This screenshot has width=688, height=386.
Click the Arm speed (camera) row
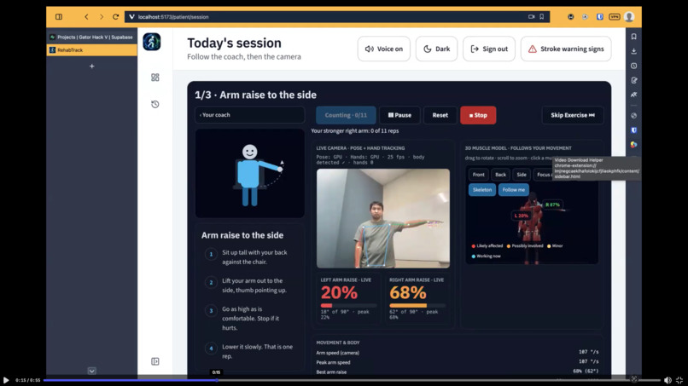(x=458, y=353)
